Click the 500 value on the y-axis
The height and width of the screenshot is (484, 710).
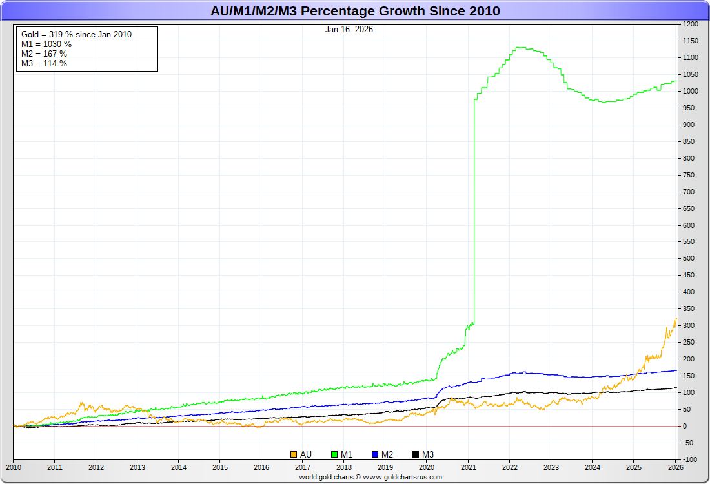point(689,259)
